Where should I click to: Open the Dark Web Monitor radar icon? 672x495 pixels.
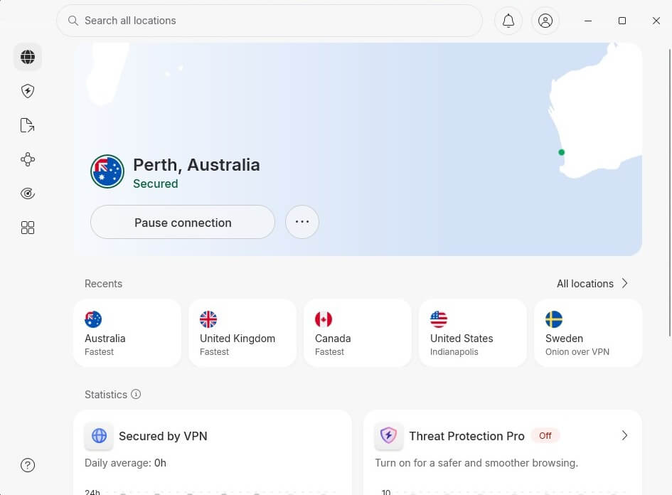click(x=28, y=193)
